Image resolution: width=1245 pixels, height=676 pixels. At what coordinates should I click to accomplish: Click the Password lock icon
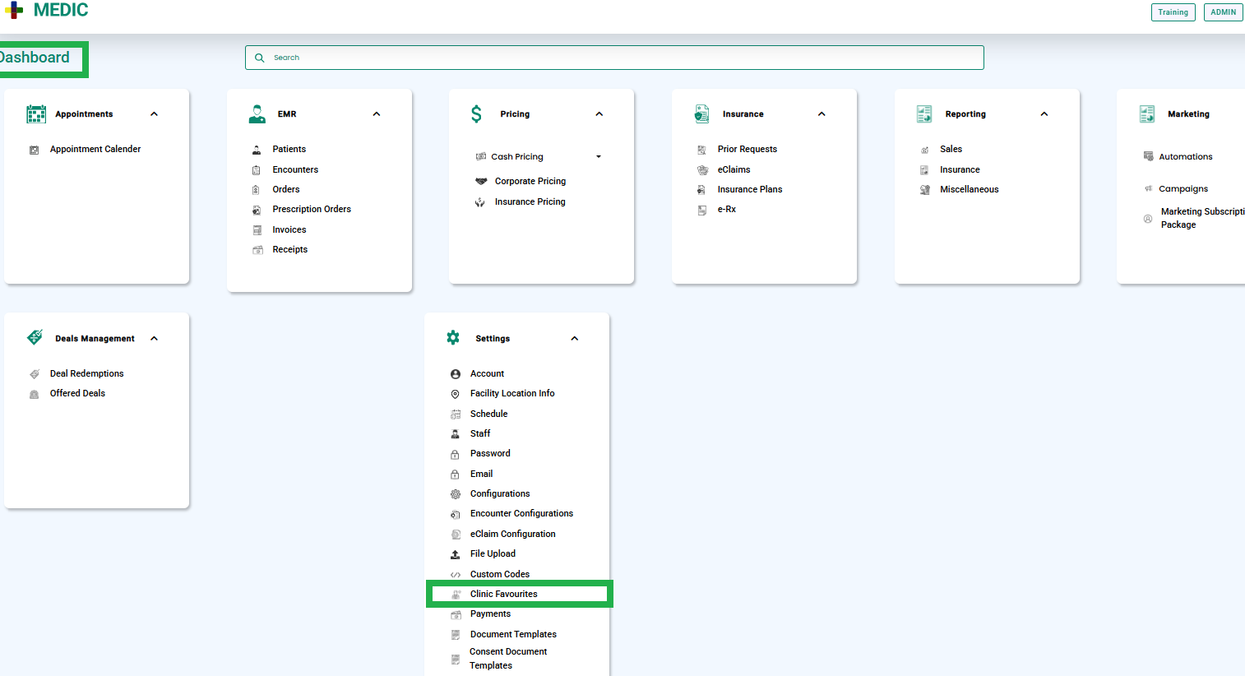point(455,454)
